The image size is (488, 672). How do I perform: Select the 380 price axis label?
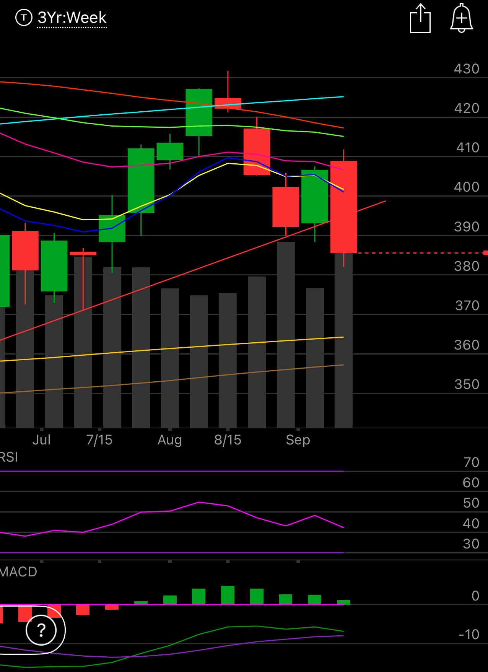467,266
